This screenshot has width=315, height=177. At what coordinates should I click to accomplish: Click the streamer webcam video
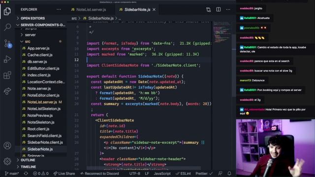tap(276, 148)
